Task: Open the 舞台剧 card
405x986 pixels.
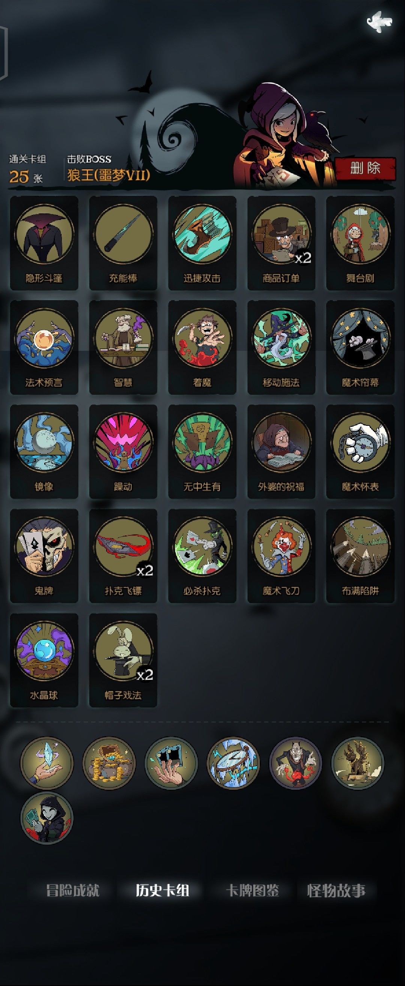Action: [360, 243]
